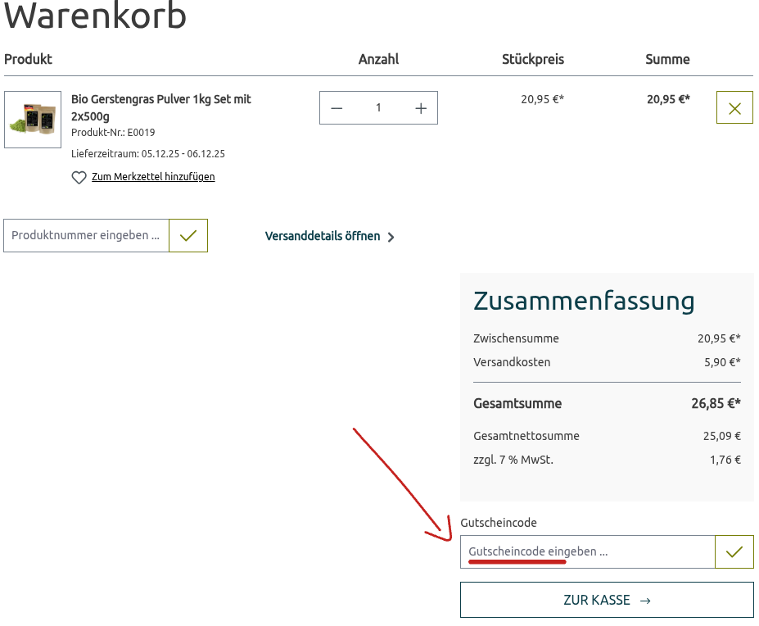759x626 pixels.
Task: Click inside the Gutscheincode input field
Action: pos(587,551)
